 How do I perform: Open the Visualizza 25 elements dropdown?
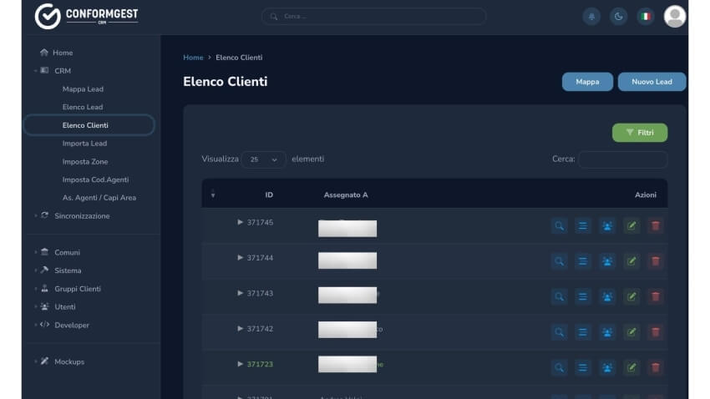click(x=263, y=159)
